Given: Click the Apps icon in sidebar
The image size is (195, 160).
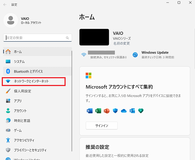Looking at the screenshot, I should pyautogui.click(x=8, y=101).
